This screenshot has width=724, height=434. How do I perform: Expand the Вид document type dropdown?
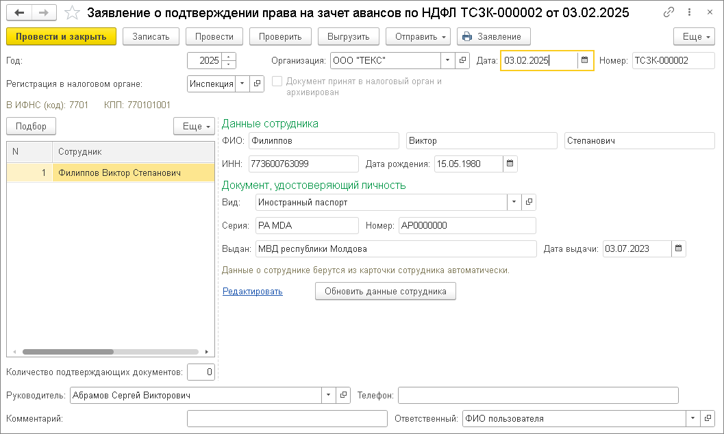(514, 202)
